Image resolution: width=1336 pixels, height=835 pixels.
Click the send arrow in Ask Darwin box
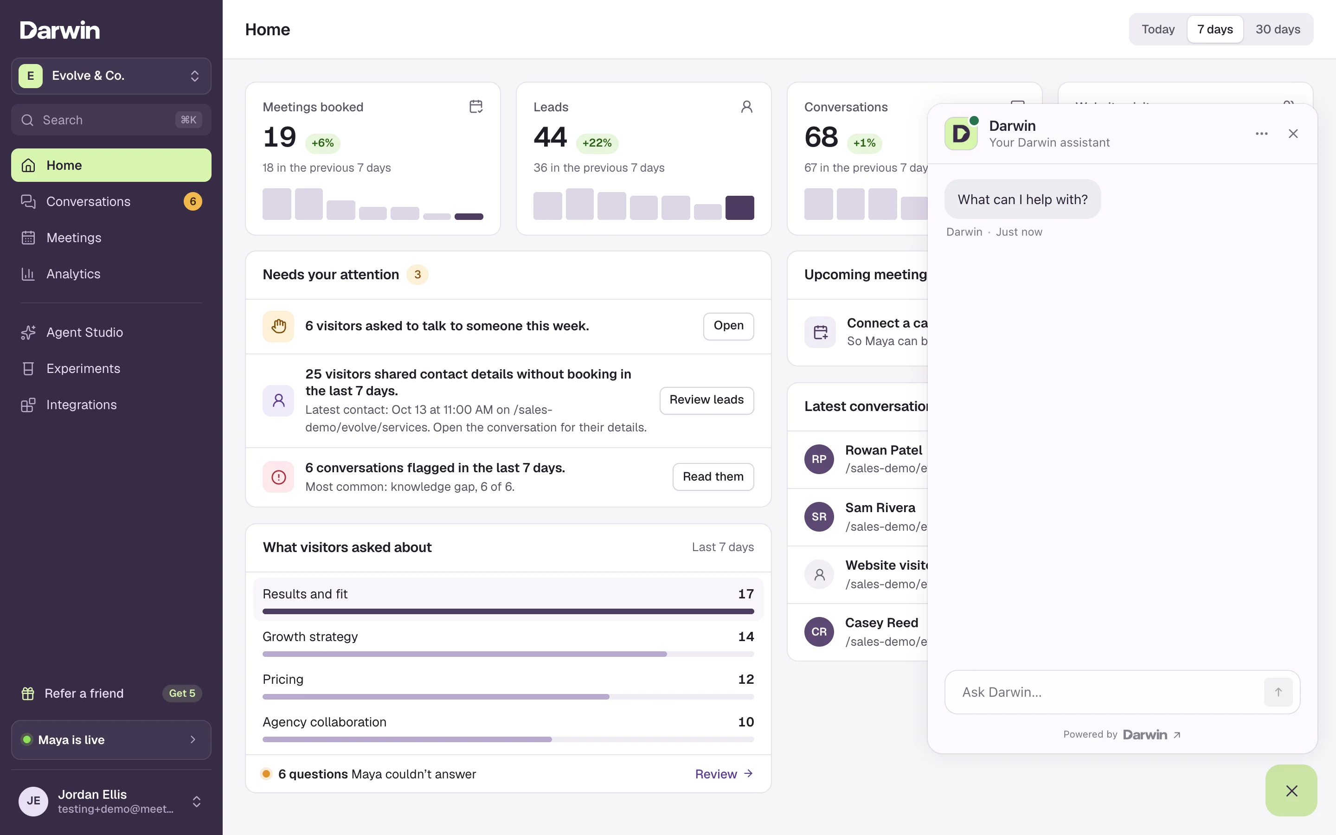tap(1278, 692)
